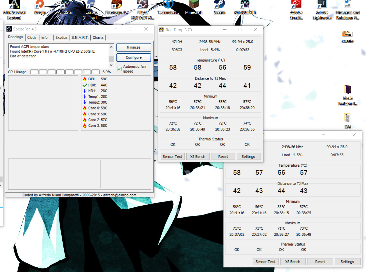366x272 pixels.
Task: Launch the Technic Launcher shortcut
Action: click(168, 7)
